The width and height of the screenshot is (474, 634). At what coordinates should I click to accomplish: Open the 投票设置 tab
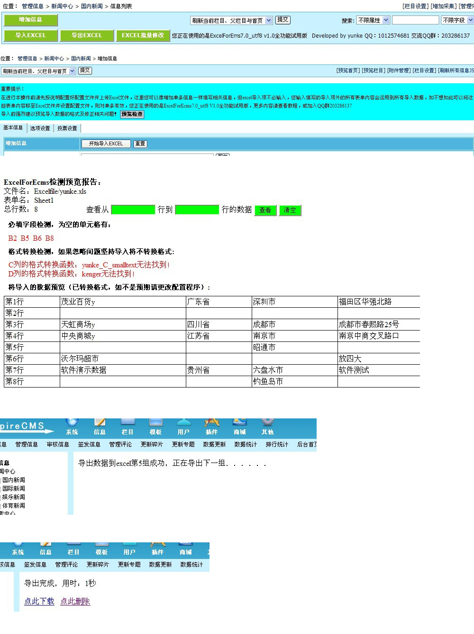tap(67, 128)
